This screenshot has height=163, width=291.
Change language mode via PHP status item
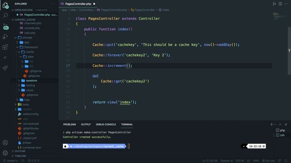coord(256,161)
